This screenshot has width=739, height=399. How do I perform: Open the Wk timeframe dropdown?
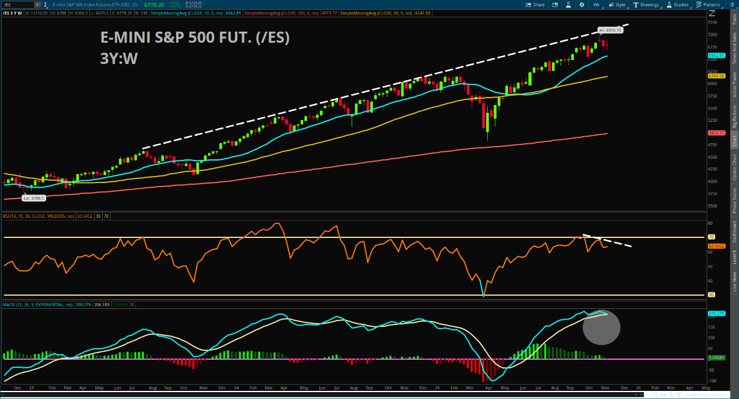(x=596, y=5)
